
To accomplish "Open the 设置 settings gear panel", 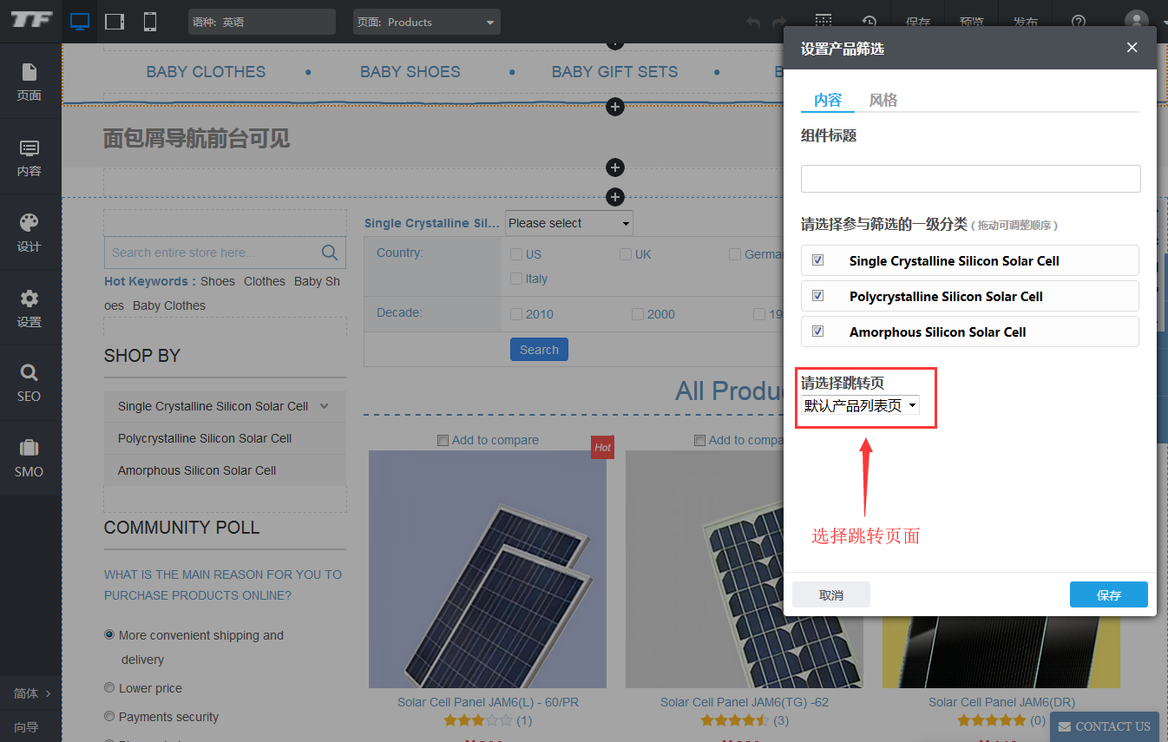I will (x=30, y=308).
